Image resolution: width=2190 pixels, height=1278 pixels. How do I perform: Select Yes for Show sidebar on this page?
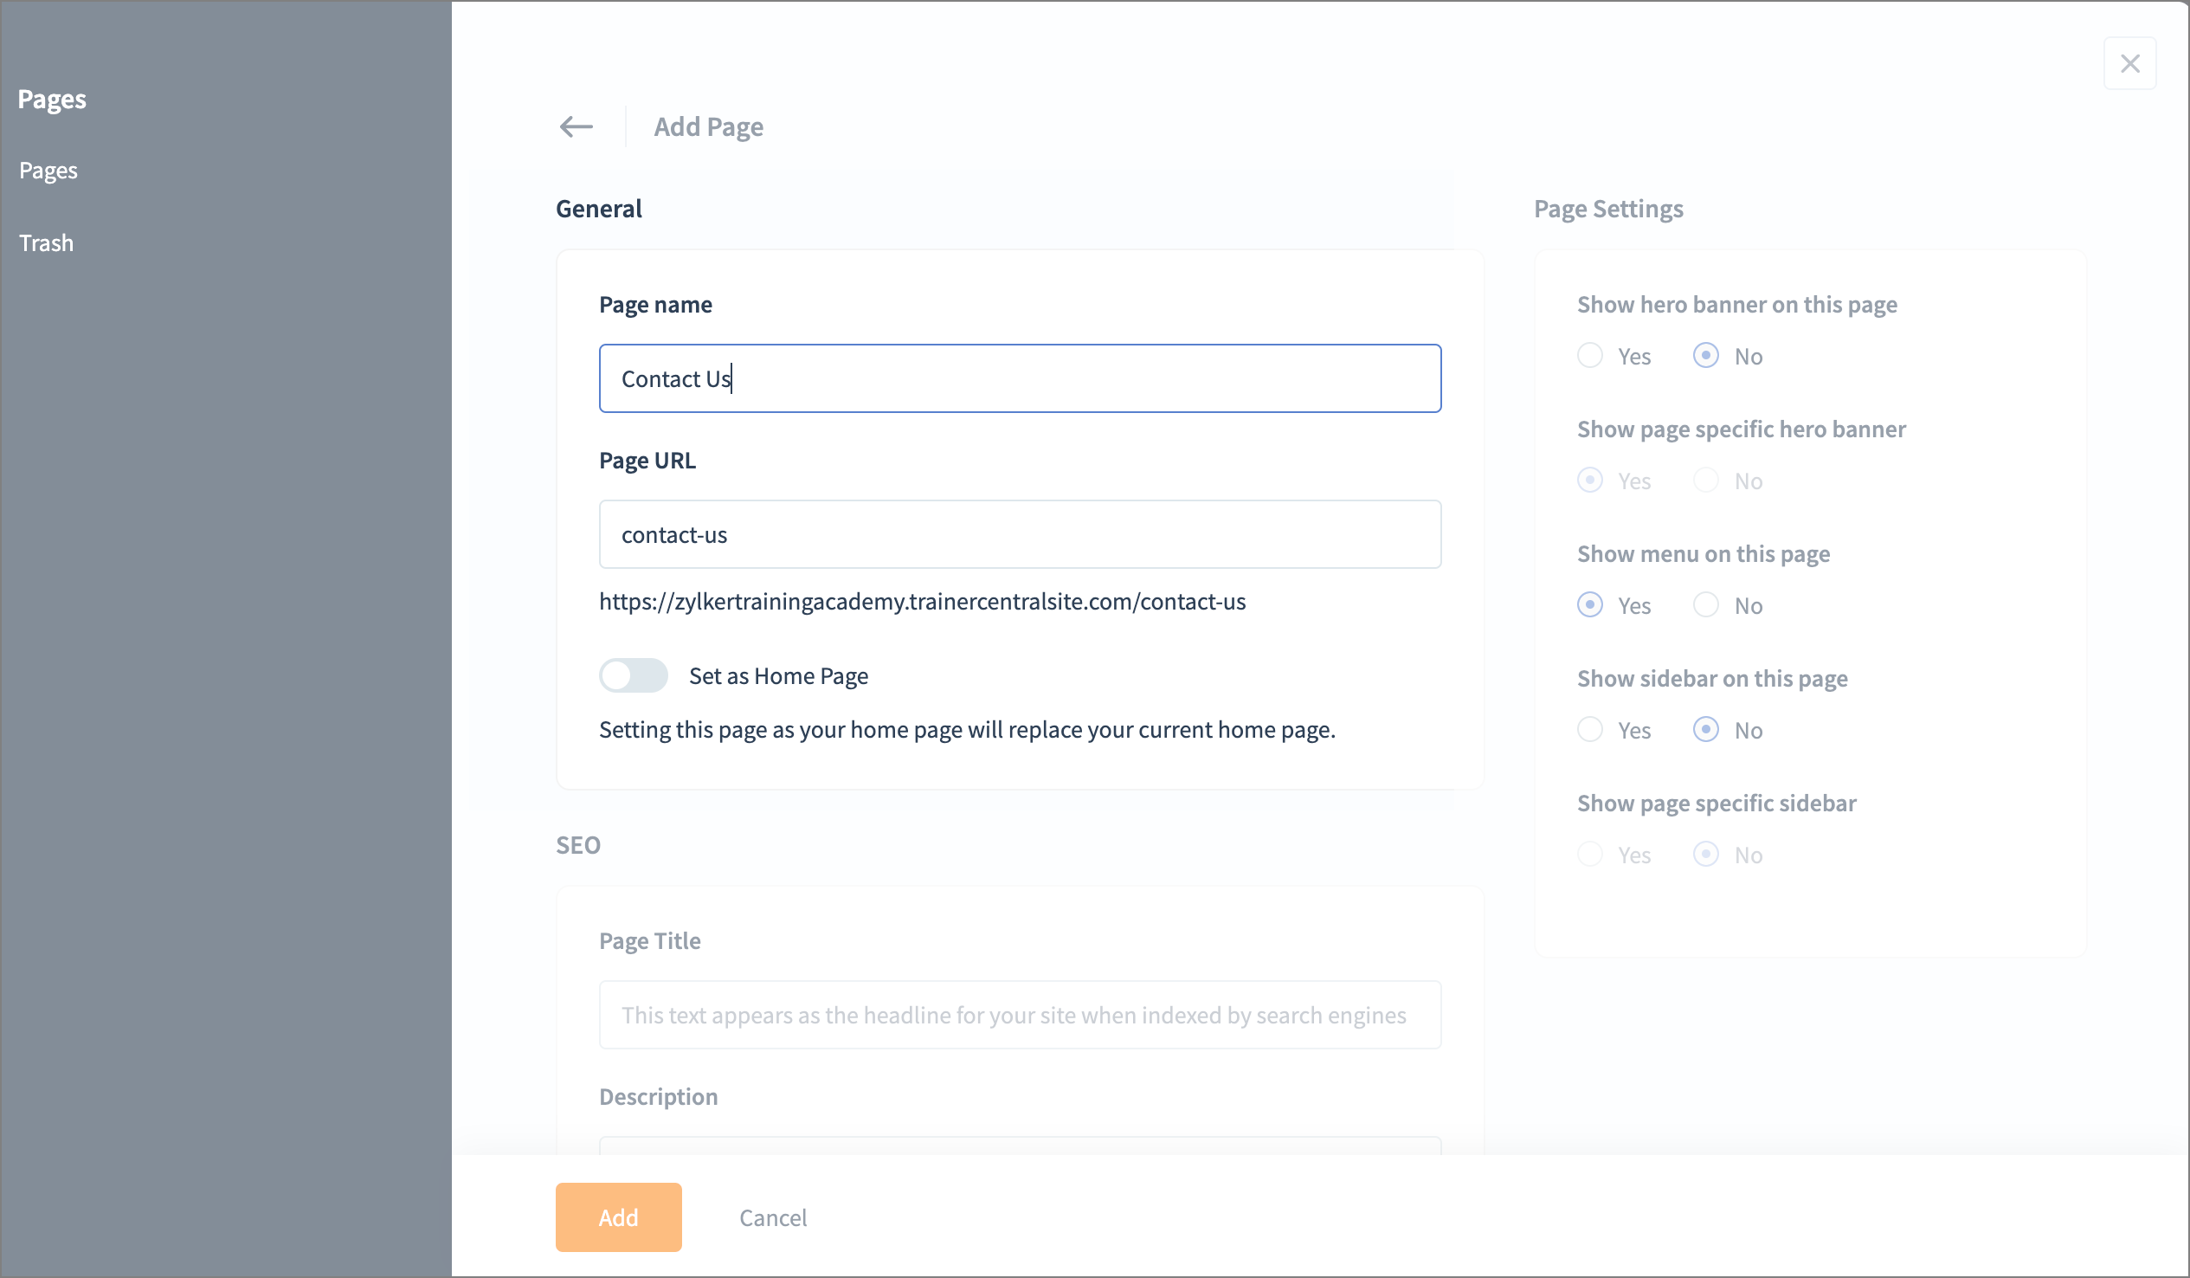(1590, 729)
